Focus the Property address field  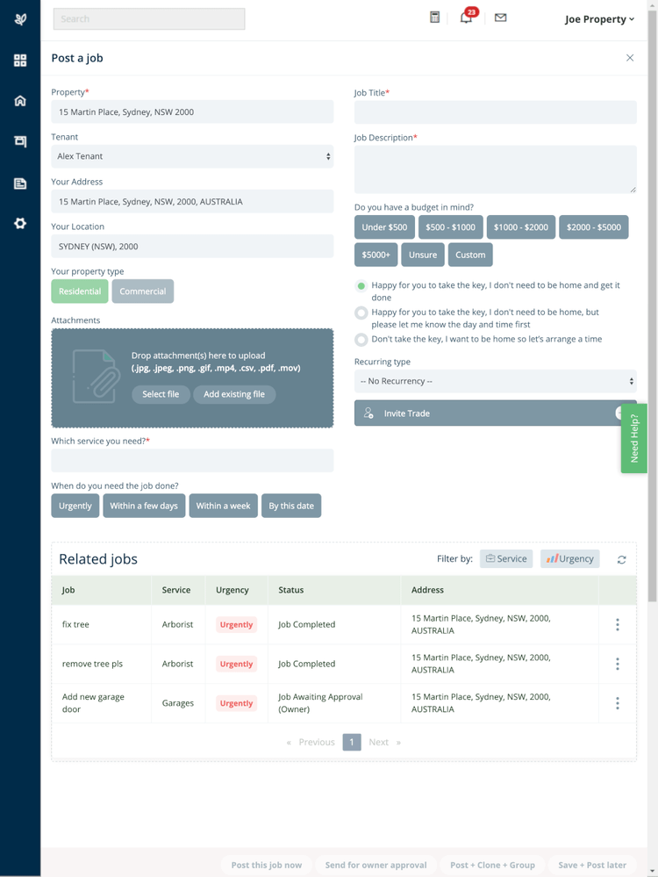[x=192, y=111]
